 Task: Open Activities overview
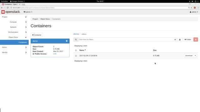coord(4,1)
